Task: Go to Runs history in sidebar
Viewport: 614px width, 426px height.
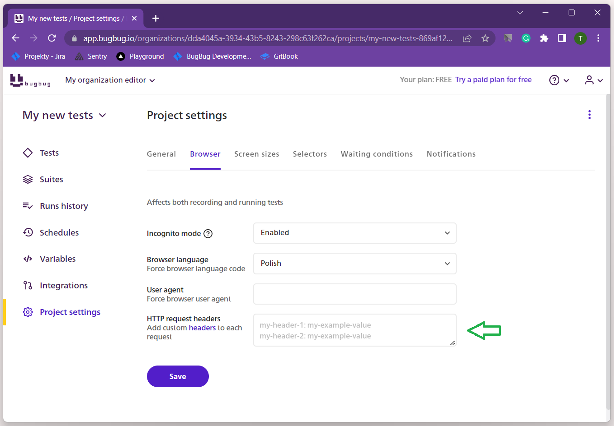Action: (x=64, y=206)
